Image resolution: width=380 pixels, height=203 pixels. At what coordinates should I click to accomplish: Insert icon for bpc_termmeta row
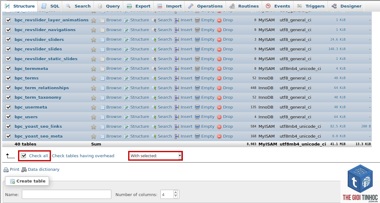point(177,69)
